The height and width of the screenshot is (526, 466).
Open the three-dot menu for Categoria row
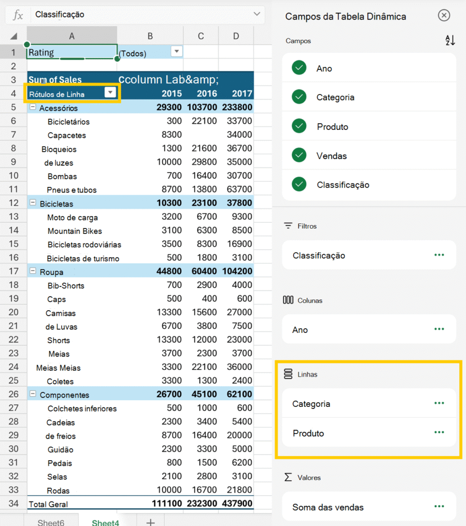439,403
